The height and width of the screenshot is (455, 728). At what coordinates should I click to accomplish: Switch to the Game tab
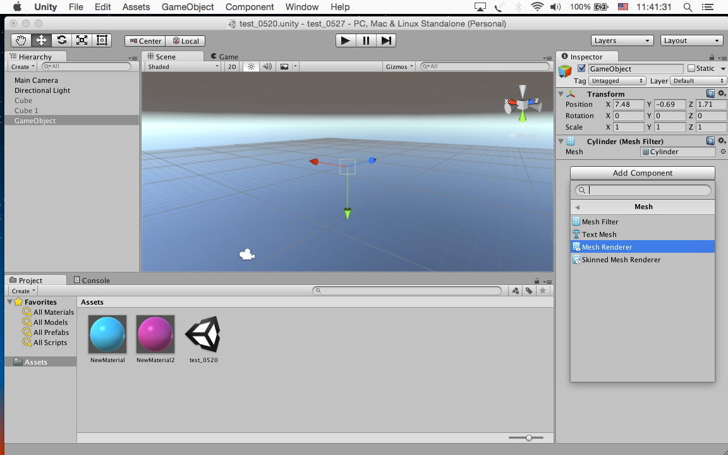pos(224,57)
